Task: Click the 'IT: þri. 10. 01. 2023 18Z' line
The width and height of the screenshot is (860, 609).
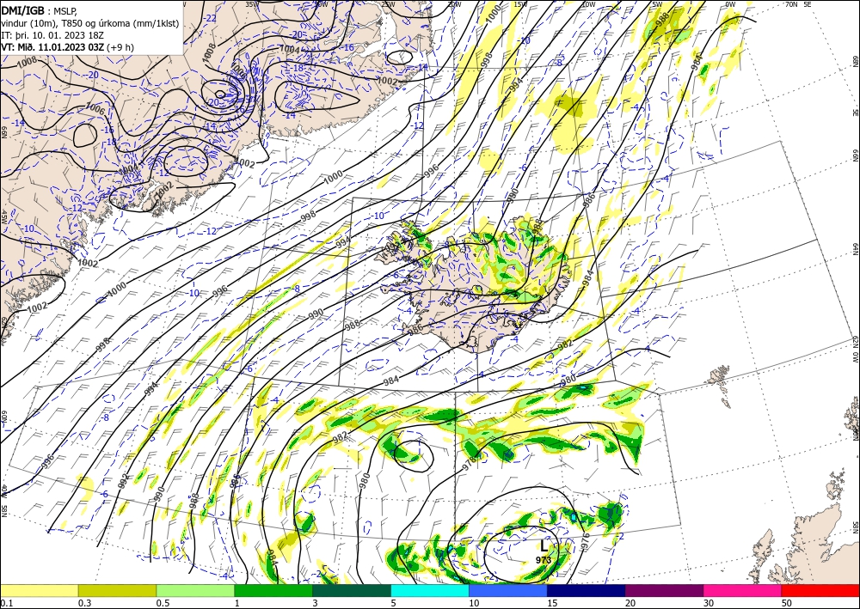Action: point(52,35)
